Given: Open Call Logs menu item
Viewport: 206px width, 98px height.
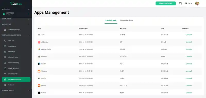Looking at the screenshot, I should pos(11,41).
